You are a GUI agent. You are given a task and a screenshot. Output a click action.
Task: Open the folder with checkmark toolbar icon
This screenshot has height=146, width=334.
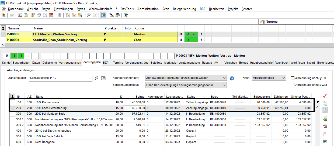pyautogui.click(x=33, y=15)
